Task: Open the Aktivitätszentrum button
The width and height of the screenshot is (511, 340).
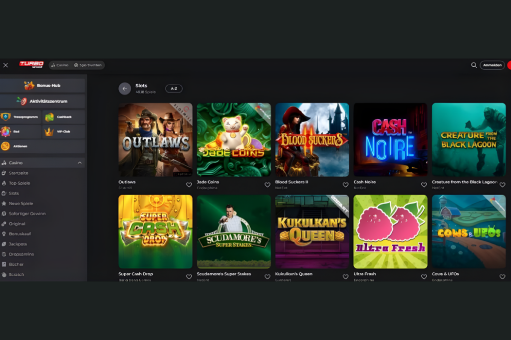Action: click(x=42, y=101)
